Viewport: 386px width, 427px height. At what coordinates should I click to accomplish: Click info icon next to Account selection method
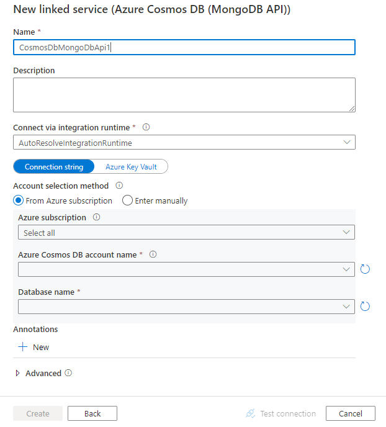119,186
